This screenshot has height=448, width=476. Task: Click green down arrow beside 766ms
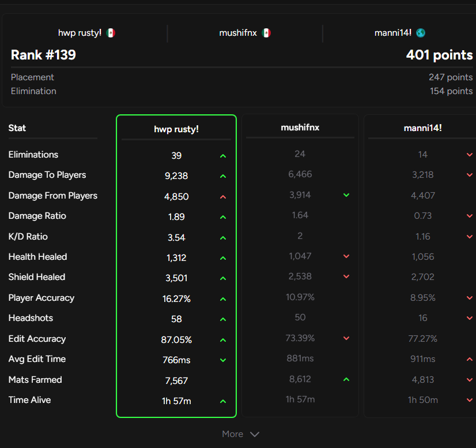(223, 360)
